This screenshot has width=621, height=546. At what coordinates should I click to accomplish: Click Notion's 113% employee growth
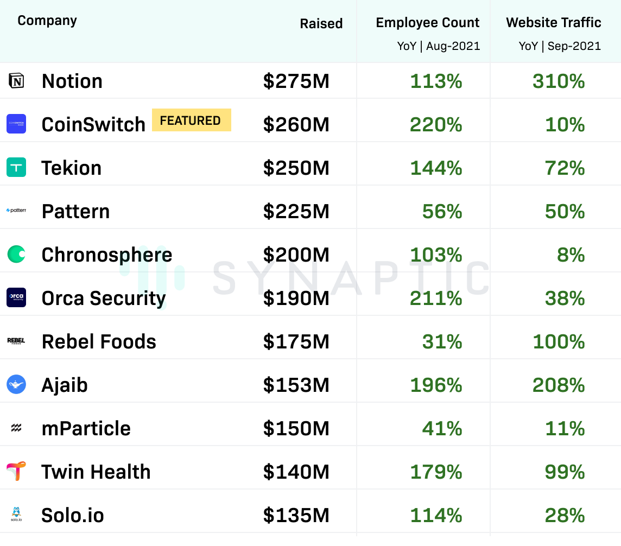click(436, 81)
